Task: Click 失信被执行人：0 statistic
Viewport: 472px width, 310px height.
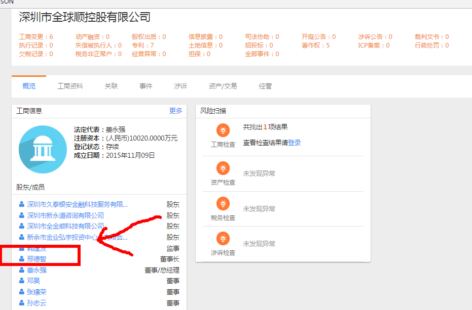Action: pyautogui.click(x=98, y=46)
